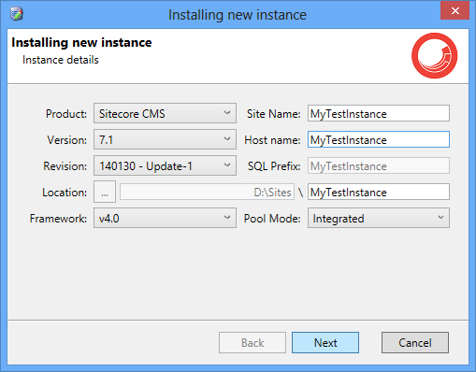Click the Location label
Screen dimensions: 476x372
(65, 193)
